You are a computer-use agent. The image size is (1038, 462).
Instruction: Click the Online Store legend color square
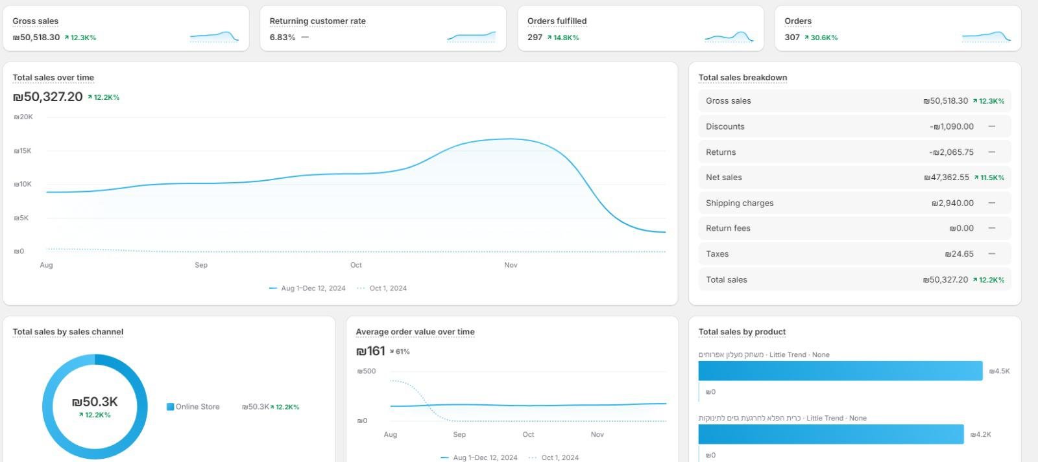tap(170, 407)
